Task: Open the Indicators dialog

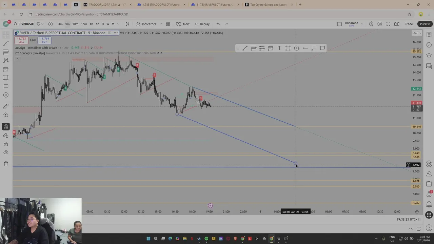Action: click(146, 24)
